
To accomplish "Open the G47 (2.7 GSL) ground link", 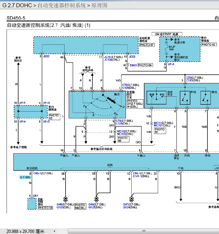I will click(x=125, y=204).
